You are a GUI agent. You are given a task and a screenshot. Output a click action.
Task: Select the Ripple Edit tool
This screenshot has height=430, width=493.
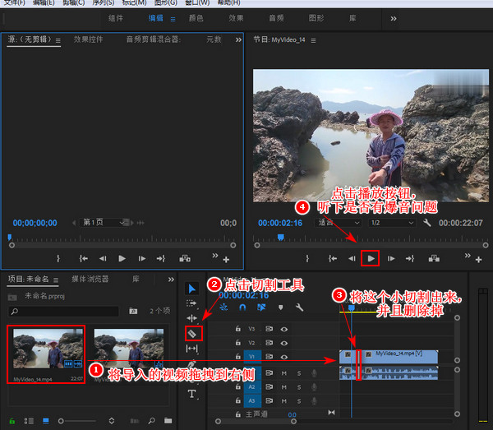[191, 318]
